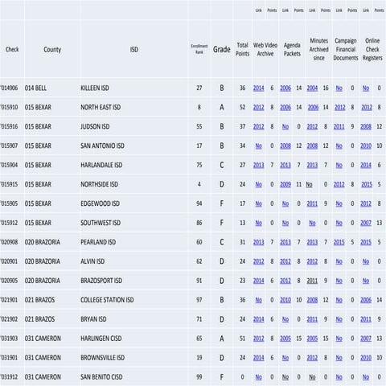Select the COLLEGE STATION ISD cell
The height and width of the screenshot is (386, 386).
coord(107,300)
